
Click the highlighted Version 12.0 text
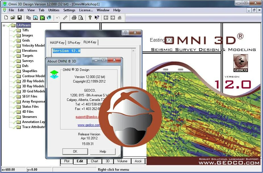66,51
